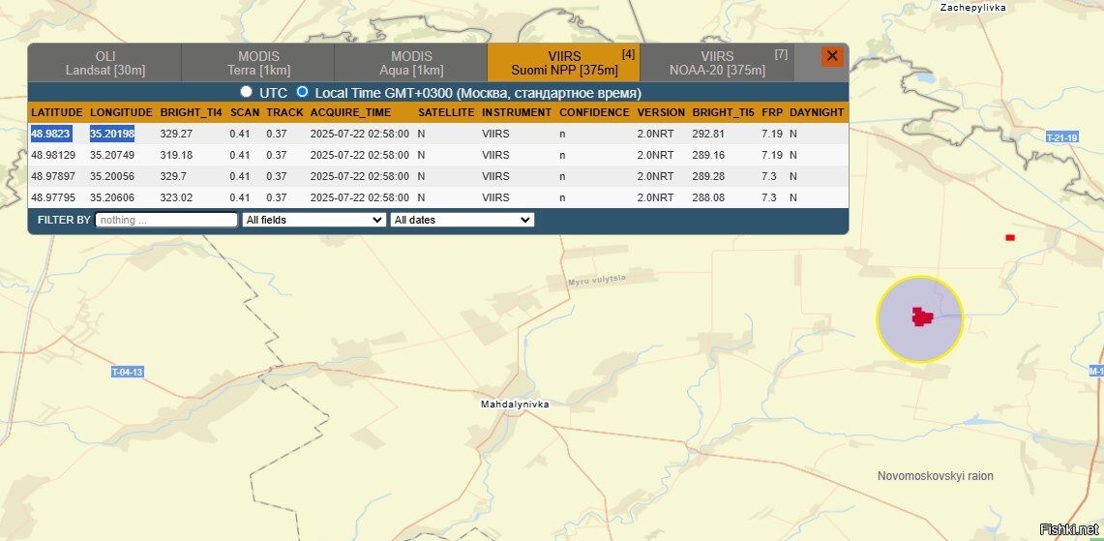
Task: Click brightness value 323.02
Action: coord(176,198)
